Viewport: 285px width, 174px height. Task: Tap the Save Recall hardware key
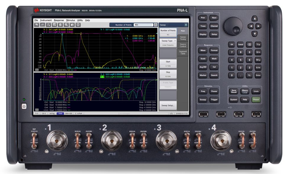[x=234, y=91]
